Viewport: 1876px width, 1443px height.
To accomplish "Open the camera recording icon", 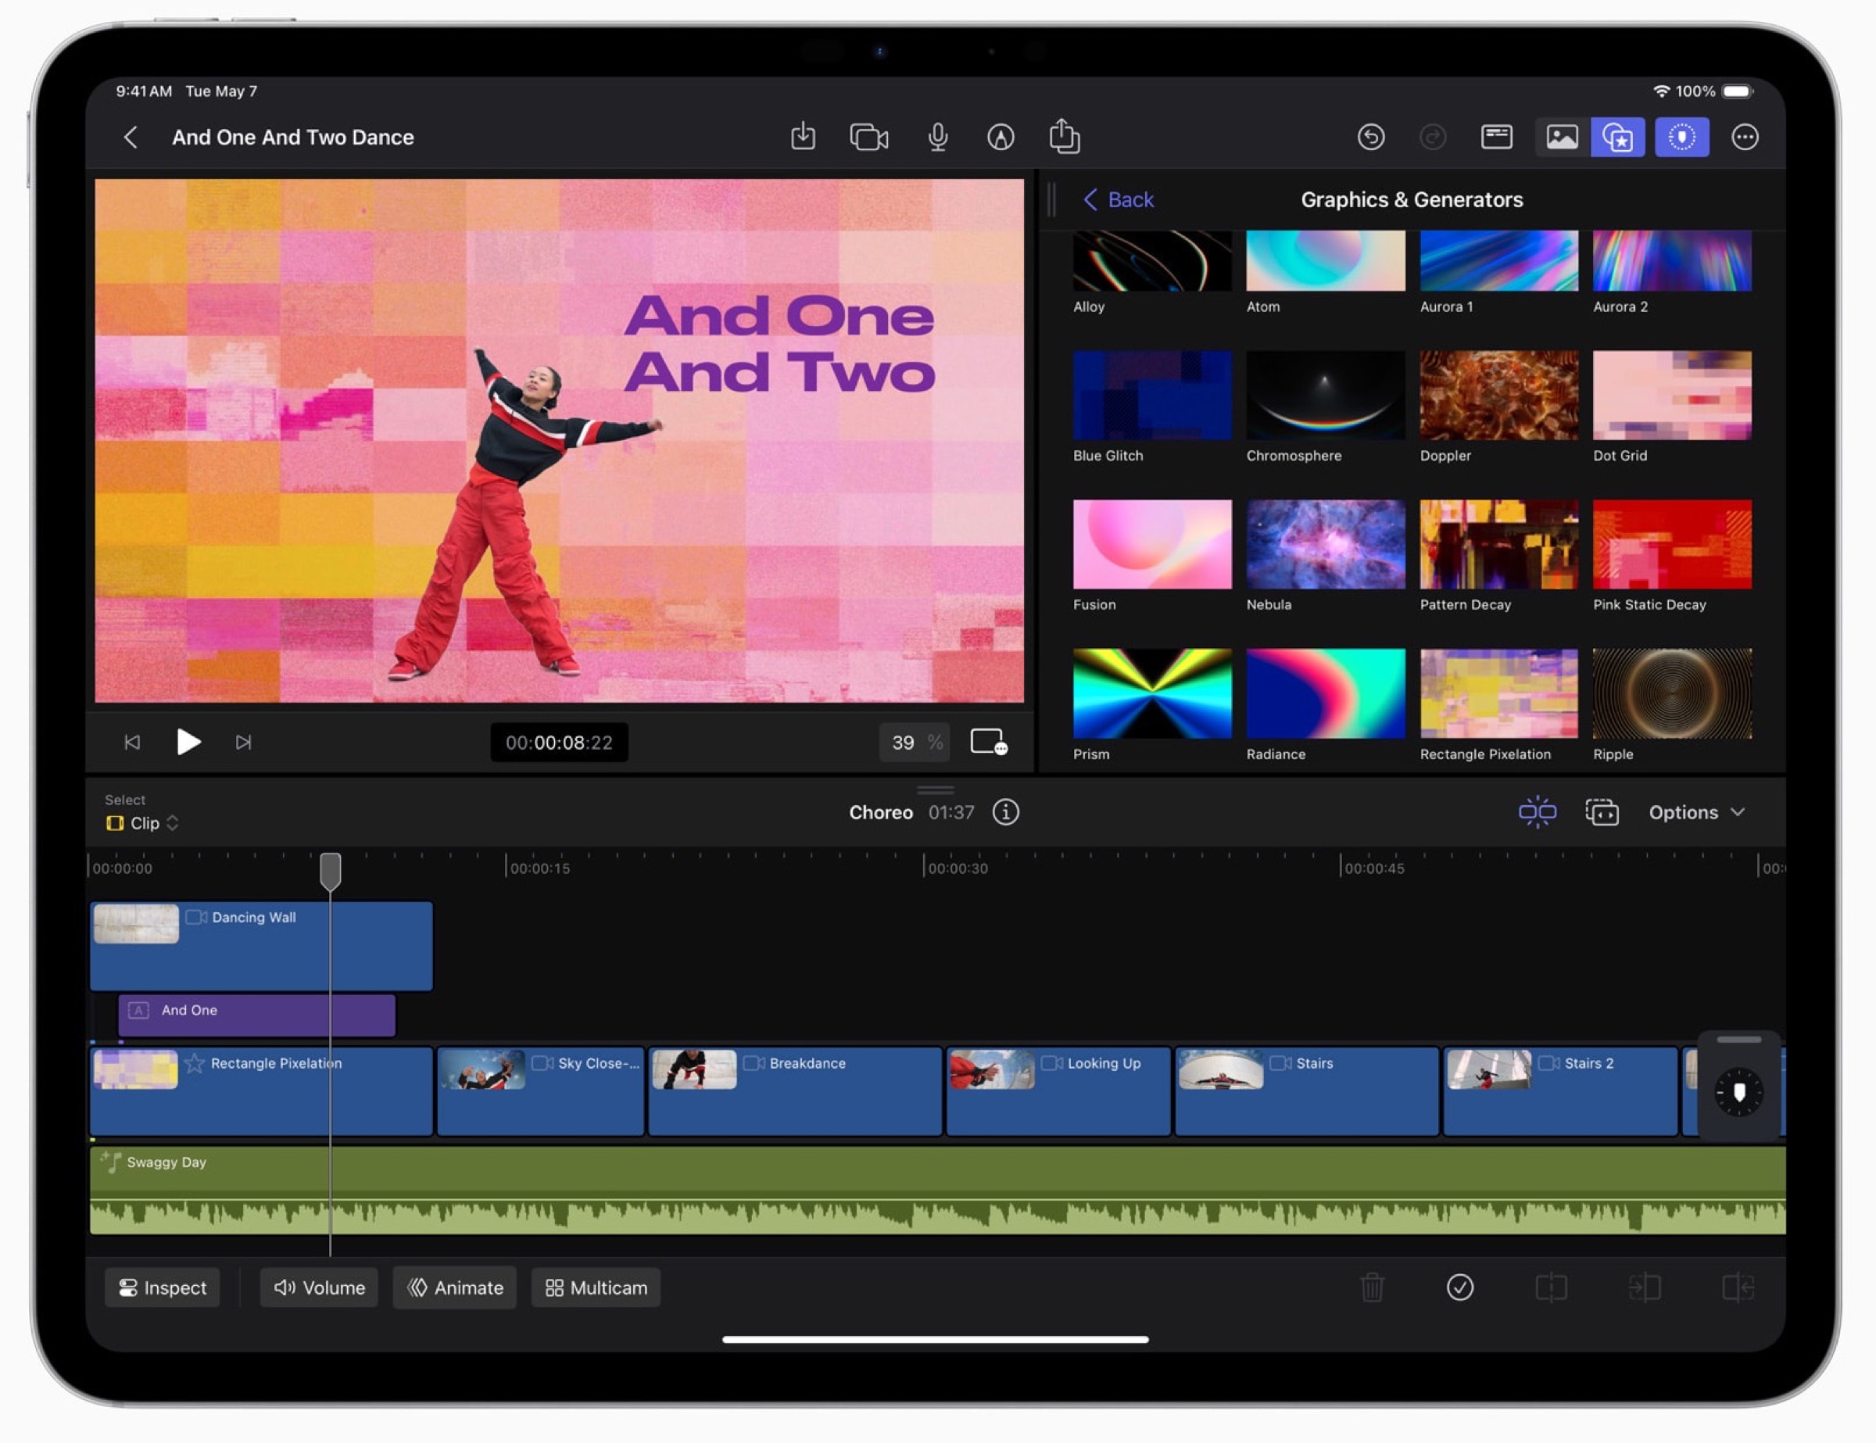I will coord(868,137).
